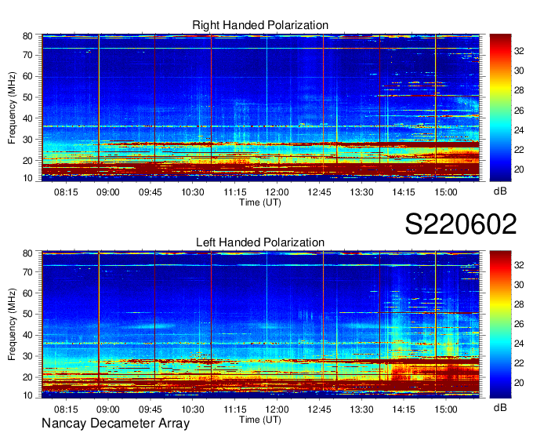Screen dimensions: 533x433
Task: Click the "40" frequency tick of the Left Handed plot
Action: point(27,336)
